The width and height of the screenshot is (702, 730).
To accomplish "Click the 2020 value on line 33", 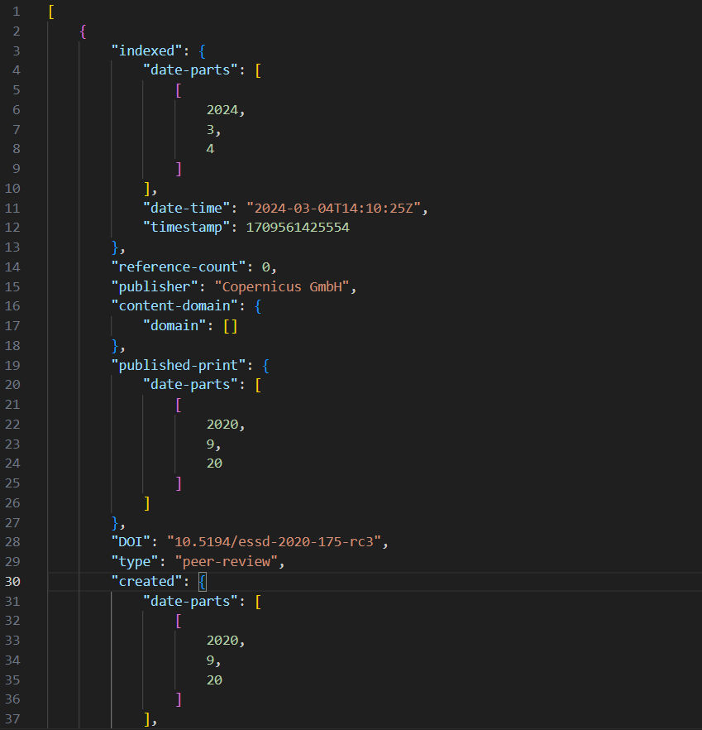I will click(x=222, y=641).
